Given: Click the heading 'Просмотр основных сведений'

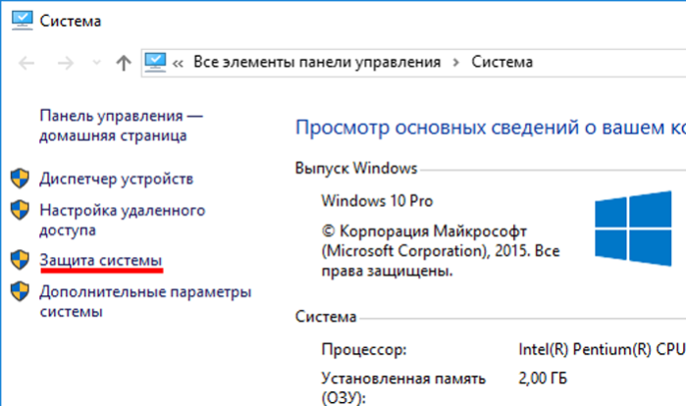Looking at the screenshot, I should click(x=491, y=127).
